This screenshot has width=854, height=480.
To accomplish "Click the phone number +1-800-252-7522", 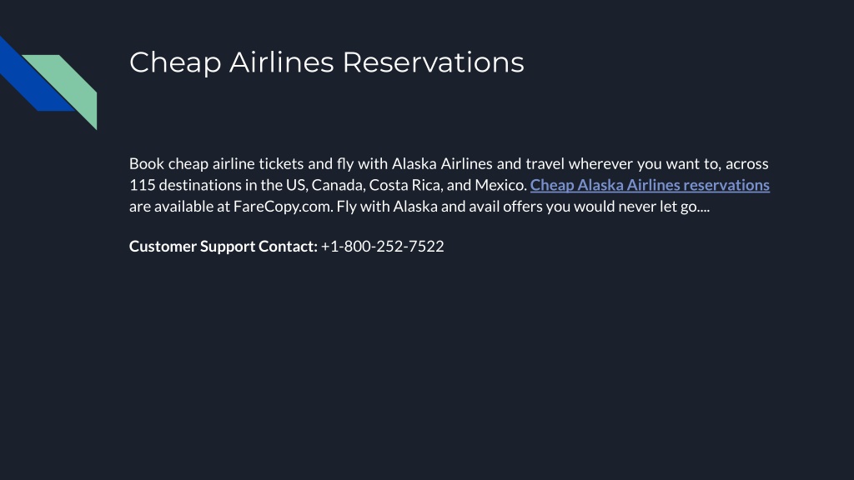I will [x=382, y=247].
